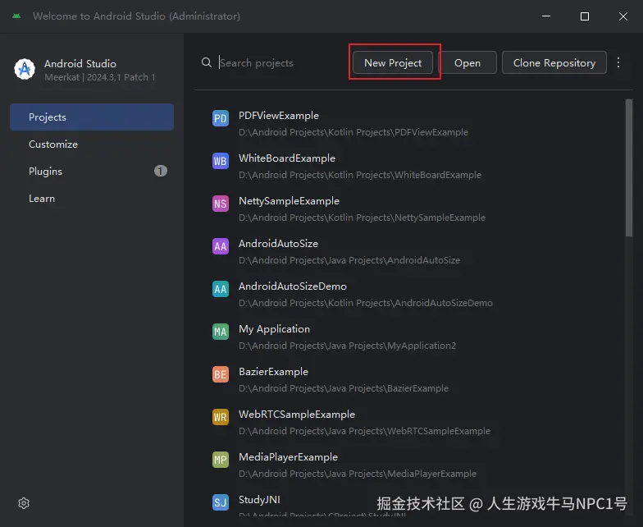Click the New Project button
Viewport: 643px width, 527px height.
click(392, 62)
